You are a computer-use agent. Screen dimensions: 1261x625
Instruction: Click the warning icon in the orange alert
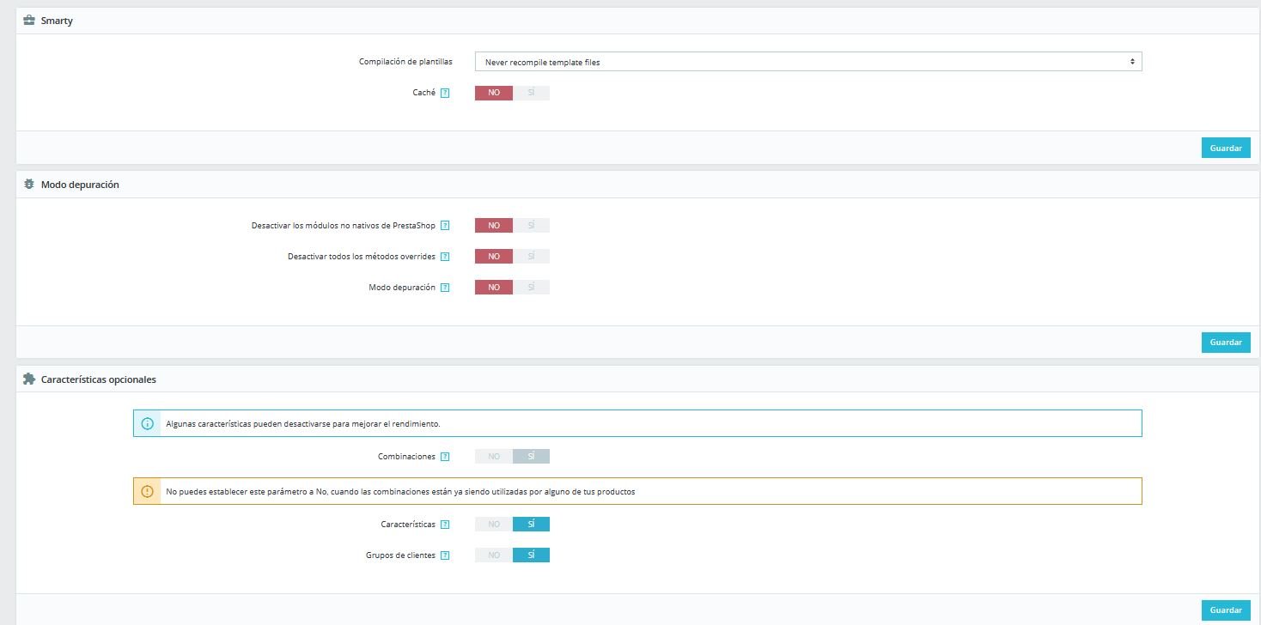point(147,492)
